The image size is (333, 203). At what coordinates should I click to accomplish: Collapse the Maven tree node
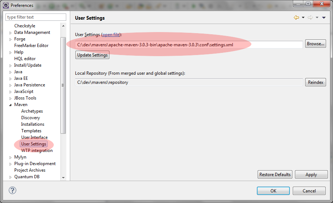[x=11, y=105]
